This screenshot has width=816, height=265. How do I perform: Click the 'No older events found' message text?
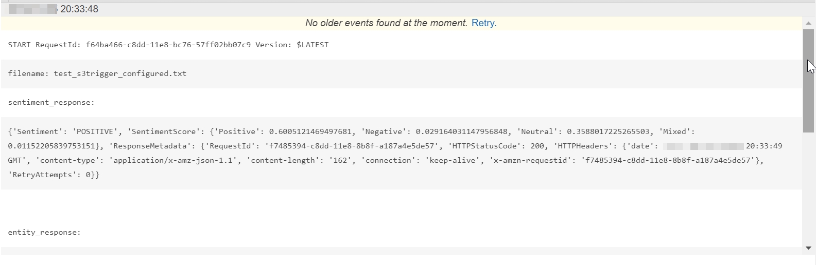(x=386, y=23)
